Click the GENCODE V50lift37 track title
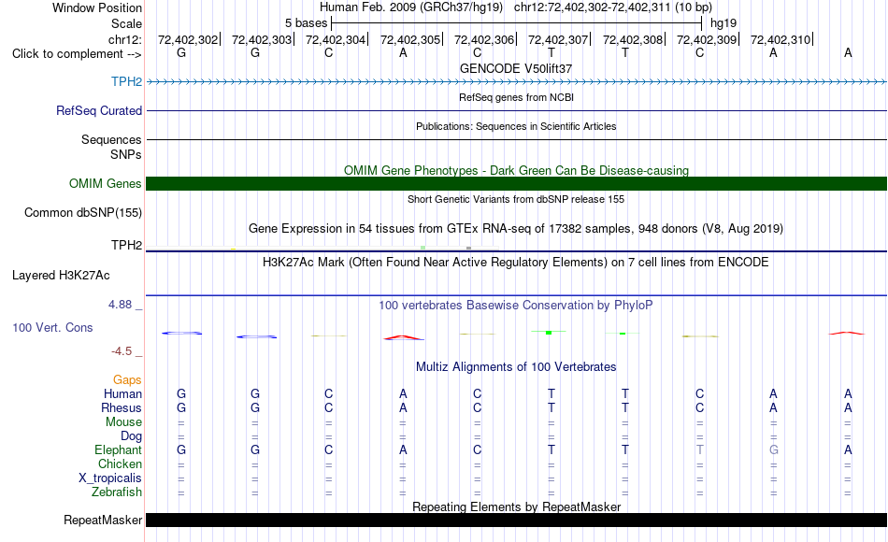 [516, 68]
